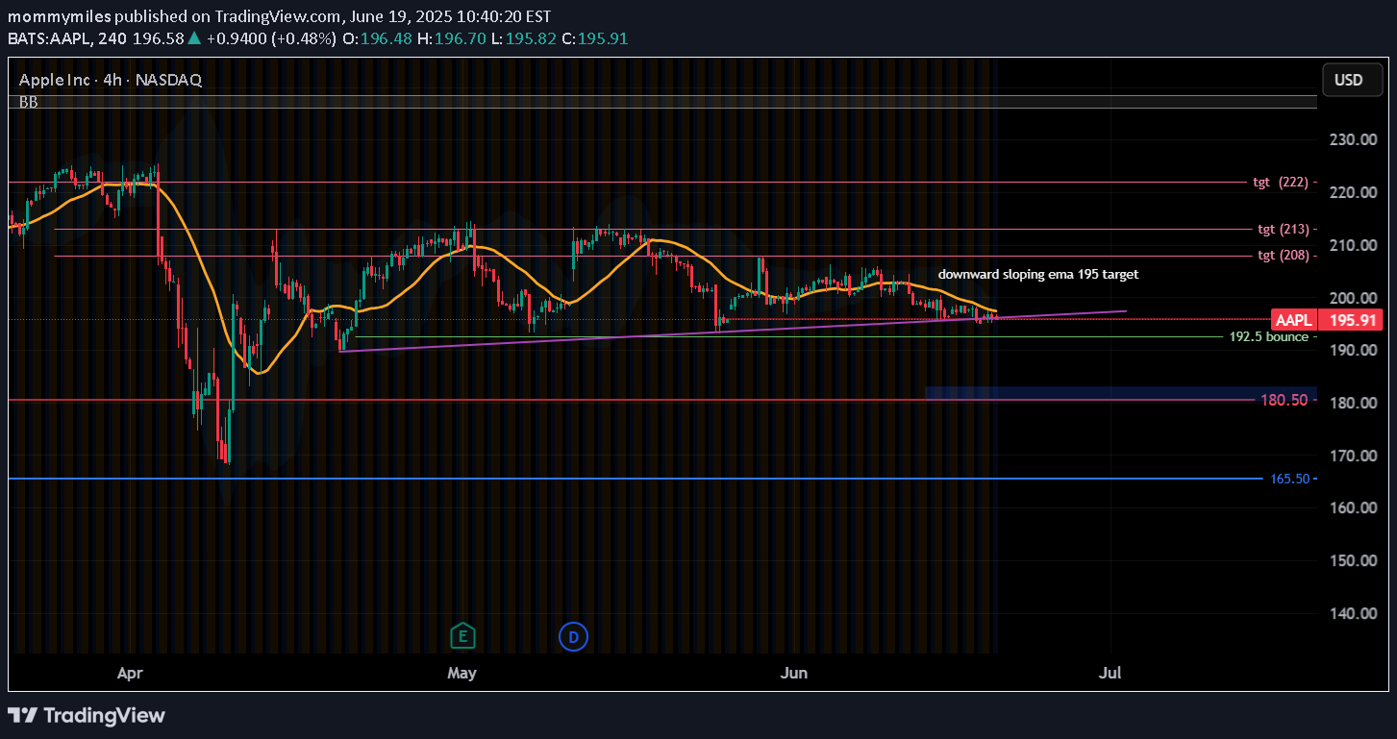1397x739 pixels.
Task: Click the BB indicator legend label
Action: tap(28, 101)
